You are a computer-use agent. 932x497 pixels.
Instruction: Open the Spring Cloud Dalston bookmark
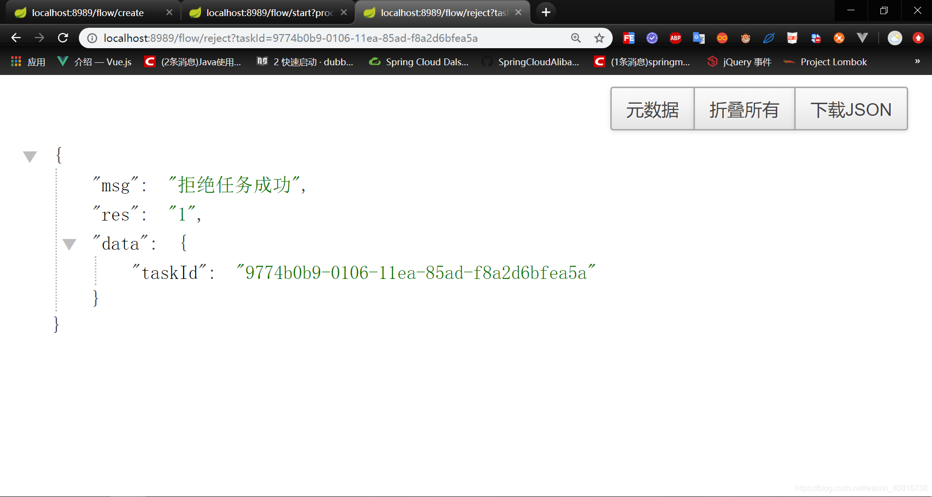click(x=419, y=62)
